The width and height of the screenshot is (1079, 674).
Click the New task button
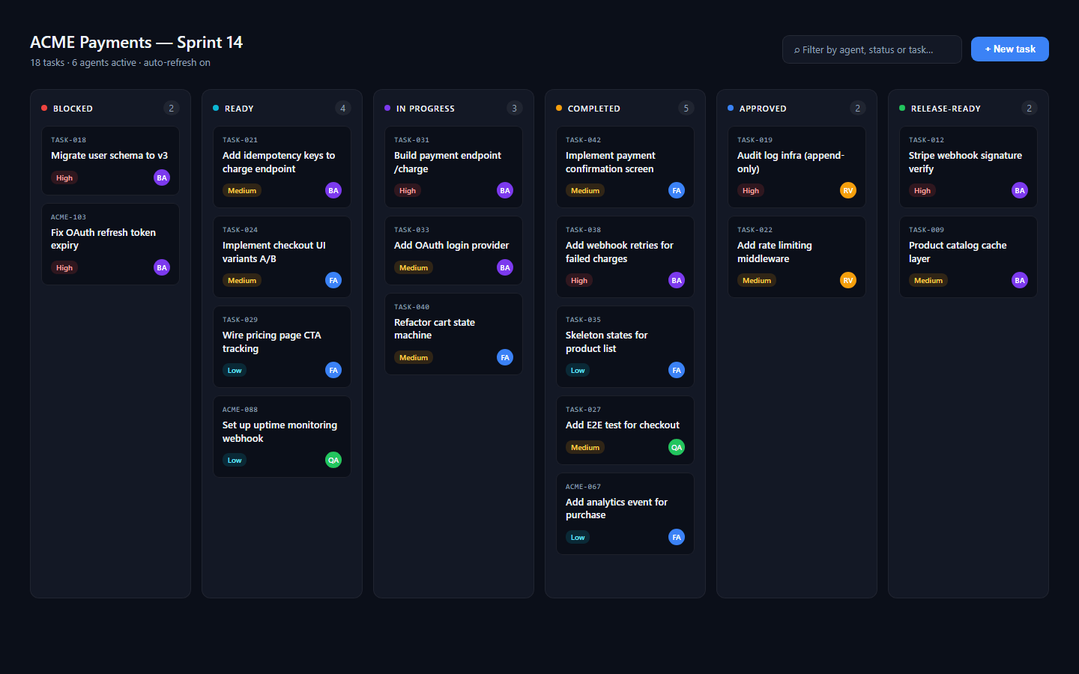coord(1010,49)
